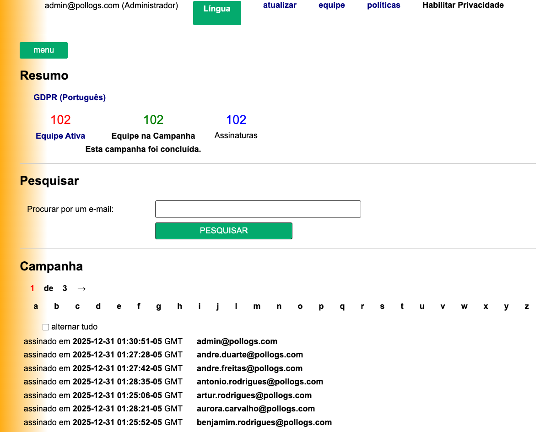Viewport: 556px width, 432px height.
Task: Filter list by letter 'r'
Action: (362, 307)
